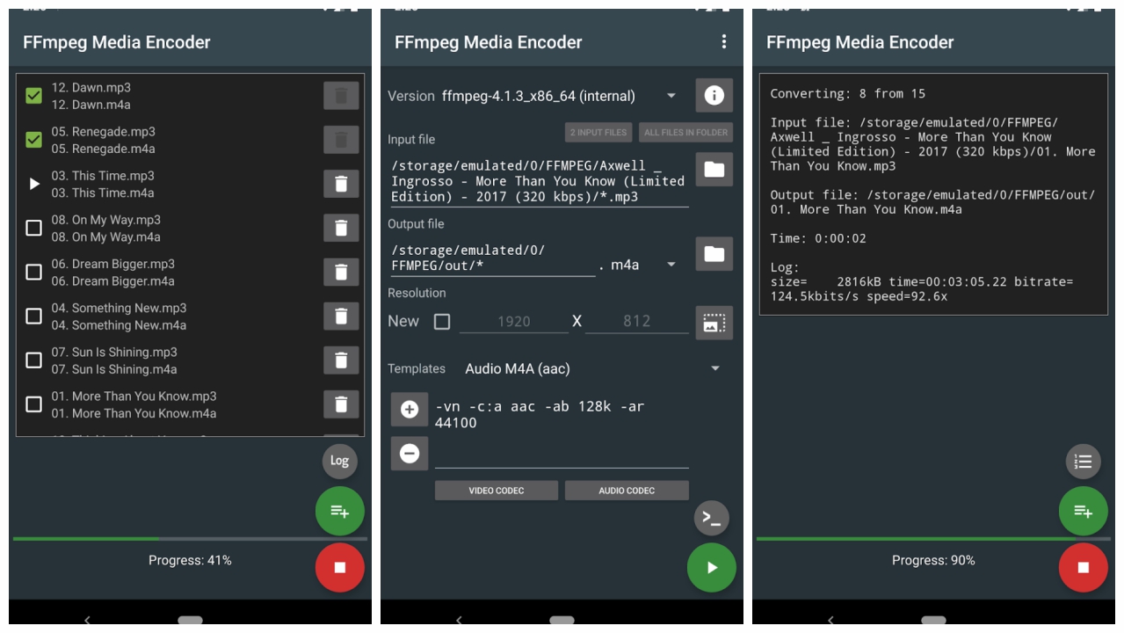Viewport: 1124px width, 633px height.
Task: Click the play marker beside 03. This Time.mp3
Action: (x=34, y=184)
